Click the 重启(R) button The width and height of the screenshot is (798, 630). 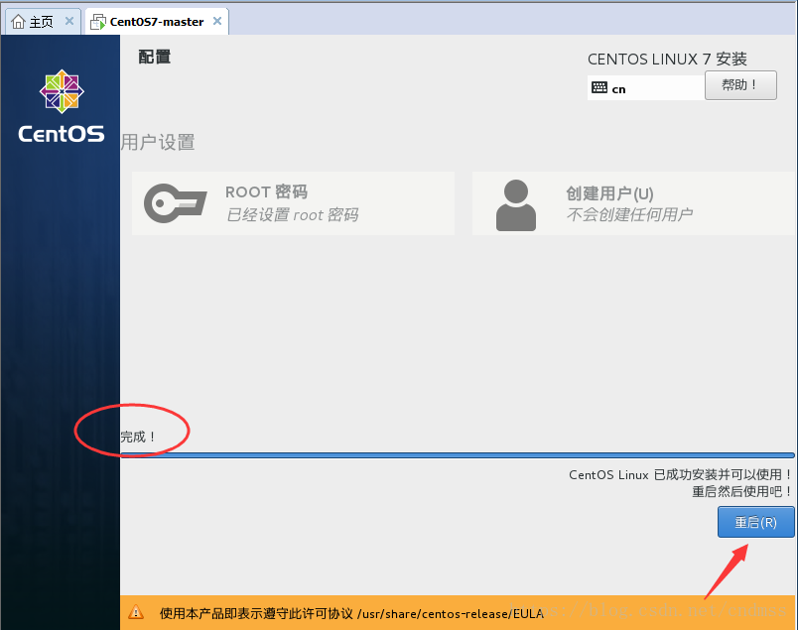pyautogui.click(x=756, y=522)
